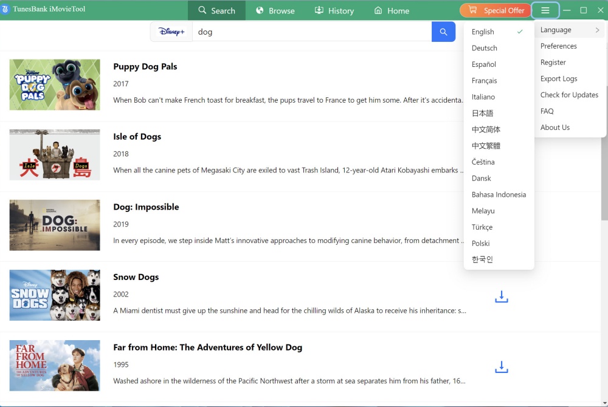This screenshot has height=407, width=608.
Task: Go to the Home tab
Action: point(392,10)
